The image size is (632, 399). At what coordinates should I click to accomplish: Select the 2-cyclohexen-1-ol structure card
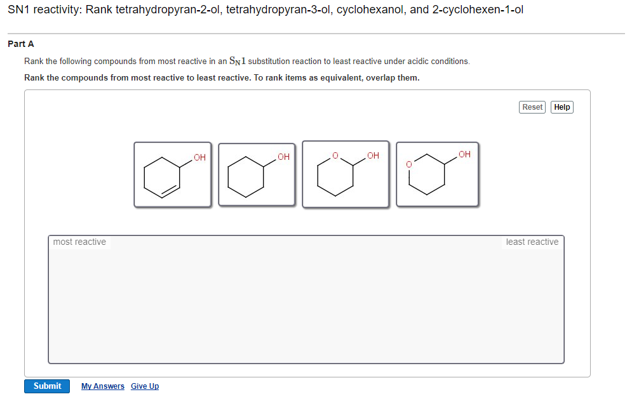click(173, 174)
